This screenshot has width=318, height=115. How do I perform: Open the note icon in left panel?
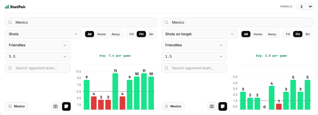click(66, 106)
